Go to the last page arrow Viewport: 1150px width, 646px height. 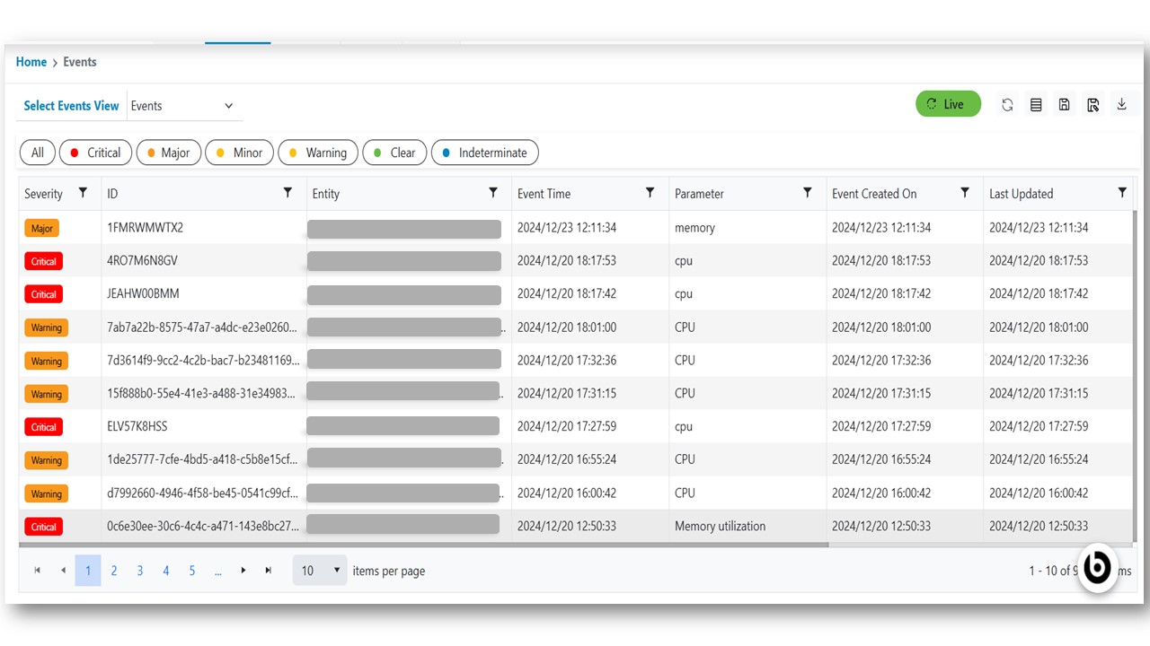pos(268,571)
